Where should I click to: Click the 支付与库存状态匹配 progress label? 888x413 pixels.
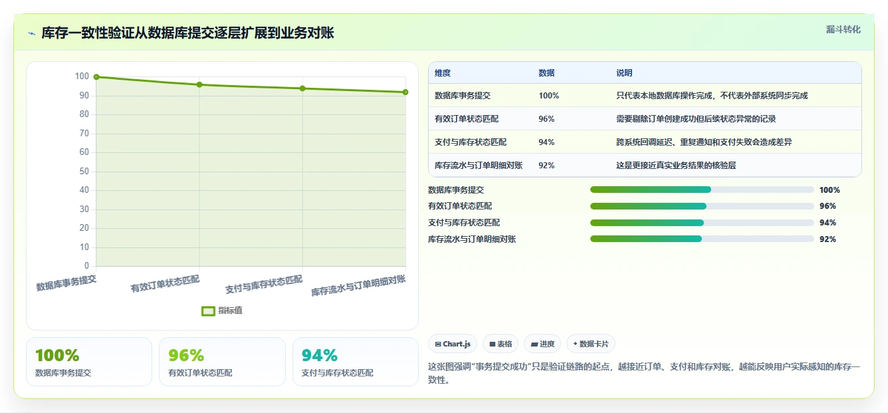point(464,223)
